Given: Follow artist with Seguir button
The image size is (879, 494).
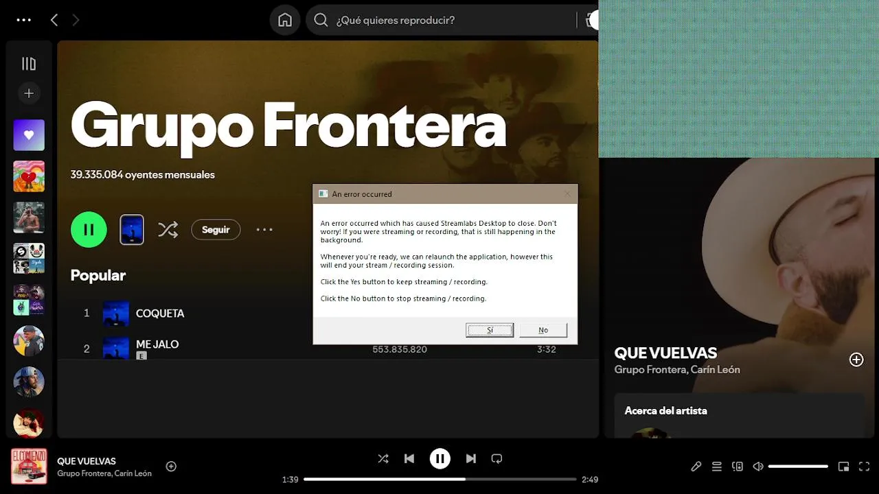Looking at the screenshot, I should [216, 230].
